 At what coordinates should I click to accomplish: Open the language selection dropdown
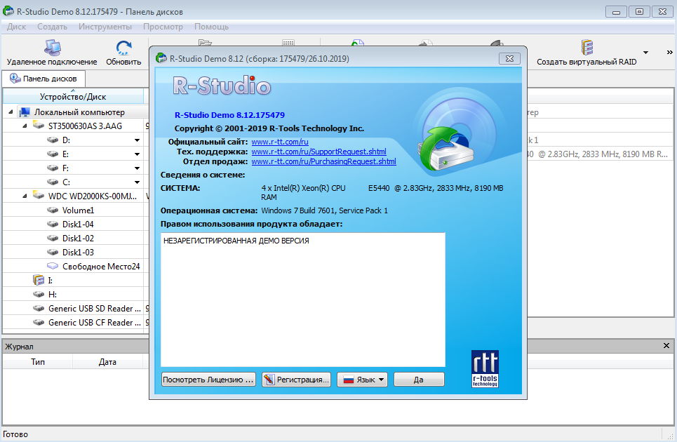[x=362, y=380]
